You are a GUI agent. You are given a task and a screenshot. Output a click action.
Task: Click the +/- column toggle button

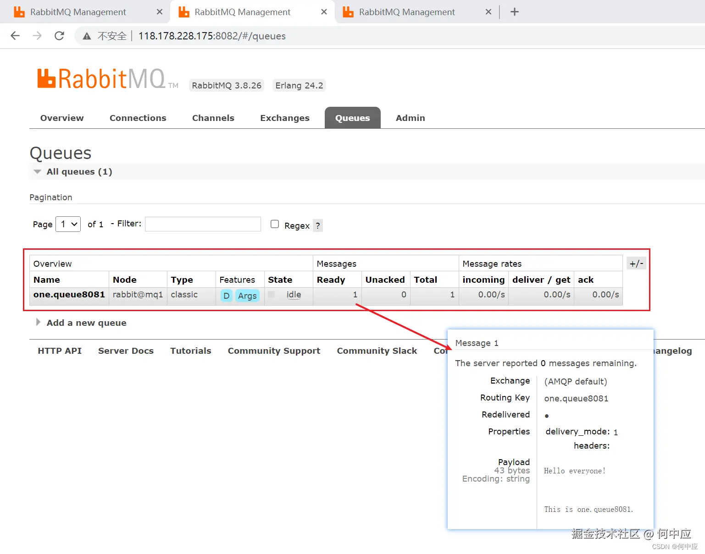(636, 263)
